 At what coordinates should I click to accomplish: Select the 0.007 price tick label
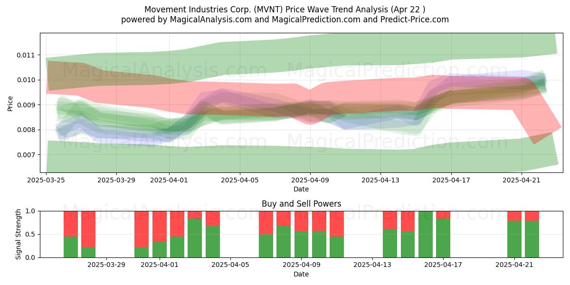click(x=27, y=155)
